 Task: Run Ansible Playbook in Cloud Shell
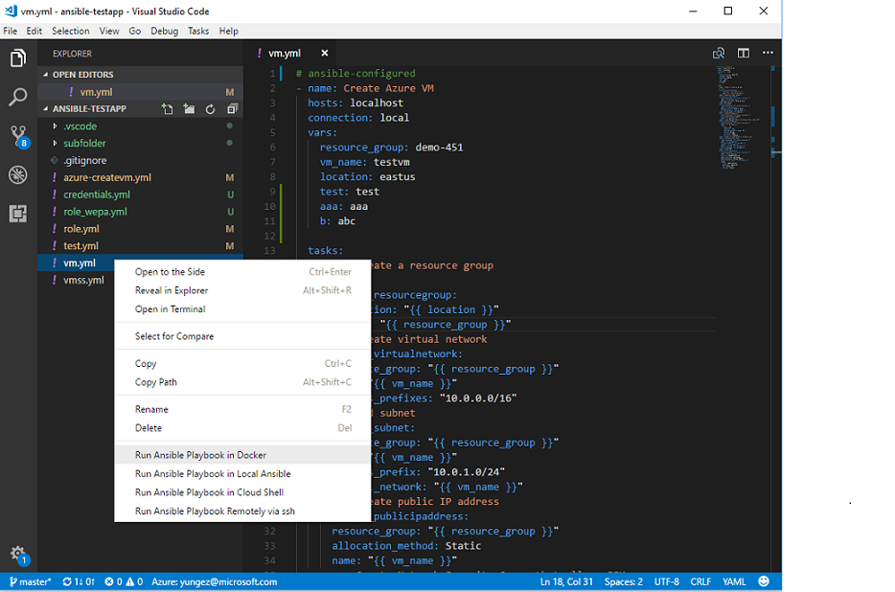[242, 492]
